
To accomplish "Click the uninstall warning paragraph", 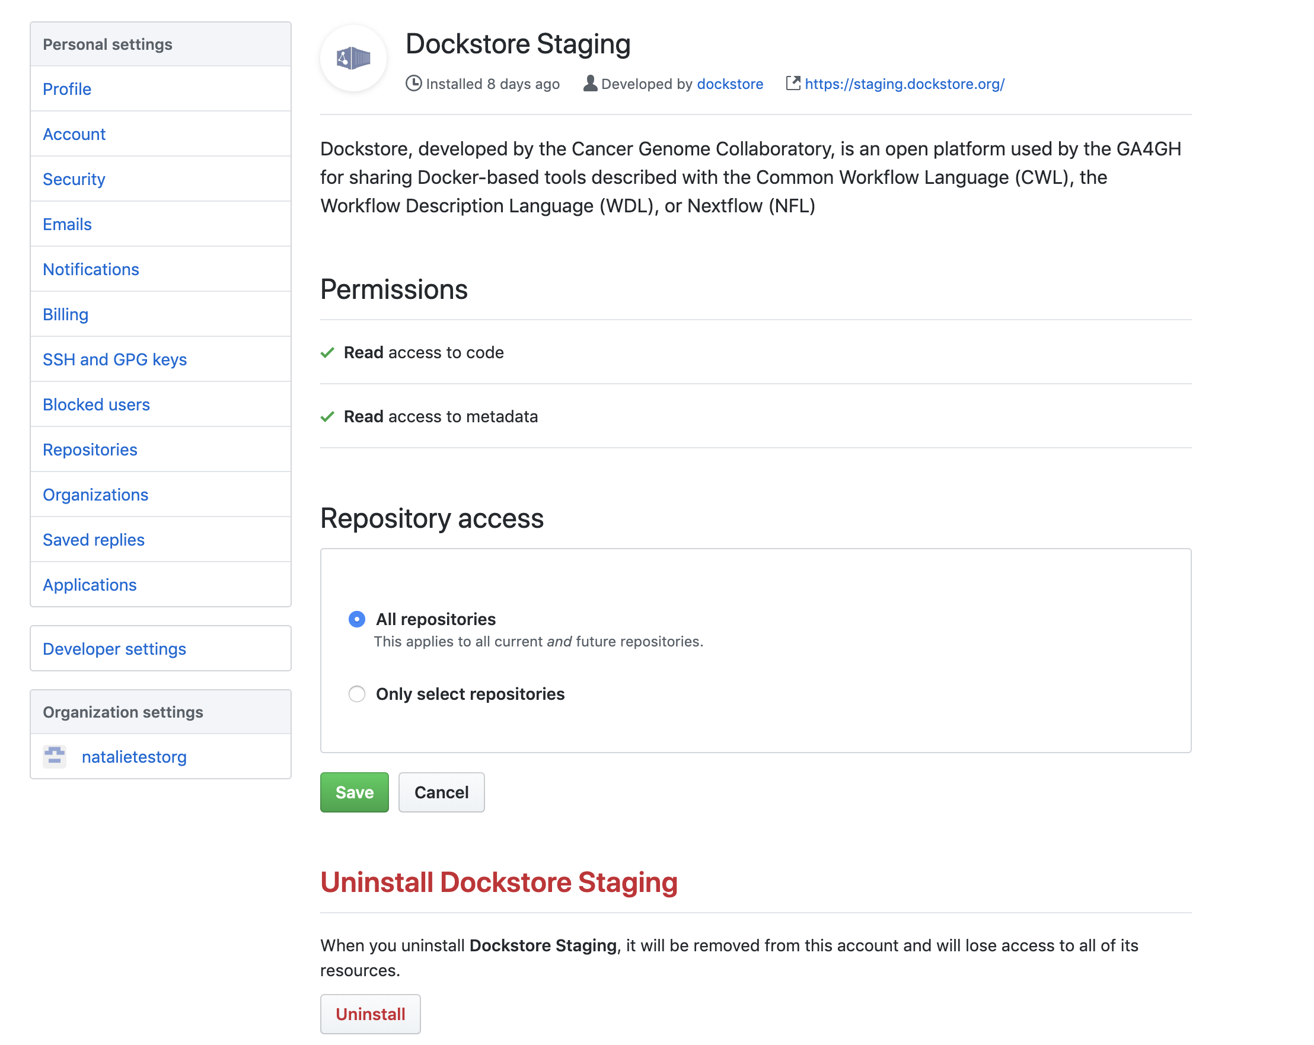I will pyautogui.click(x=729, y=958).
